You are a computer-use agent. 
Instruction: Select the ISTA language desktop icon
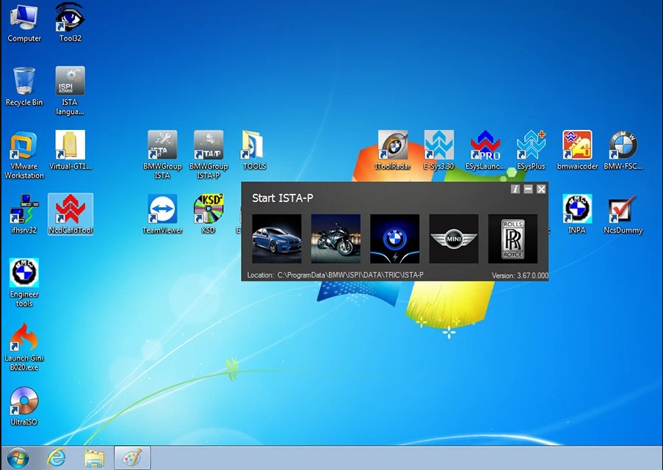70,91
